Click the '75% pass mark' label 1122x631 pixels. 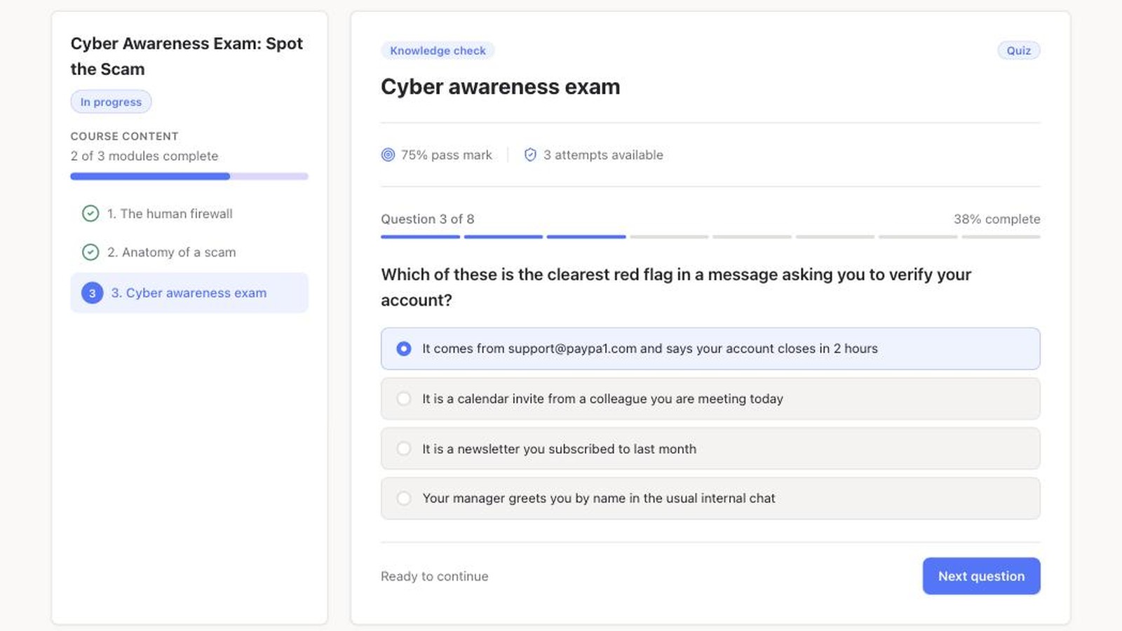447,155
